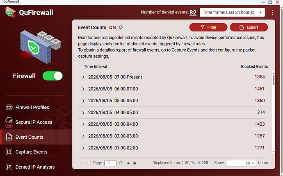Click the Secure IP Access cloud icon

[x=9, y=120]
